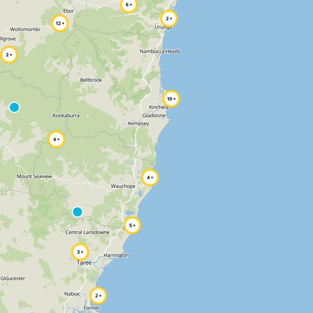The width and height of the screenshot is (313, 313).
Task: Click the Wauchope town label
Action: 123,186
